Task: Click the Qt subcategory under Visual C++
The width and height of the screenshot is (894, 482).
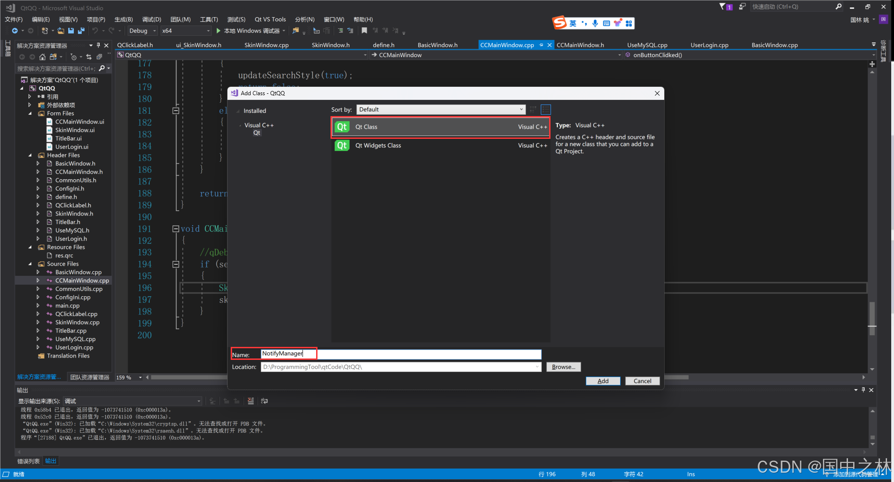Action: pyautogui.click(x=257, y=133)
